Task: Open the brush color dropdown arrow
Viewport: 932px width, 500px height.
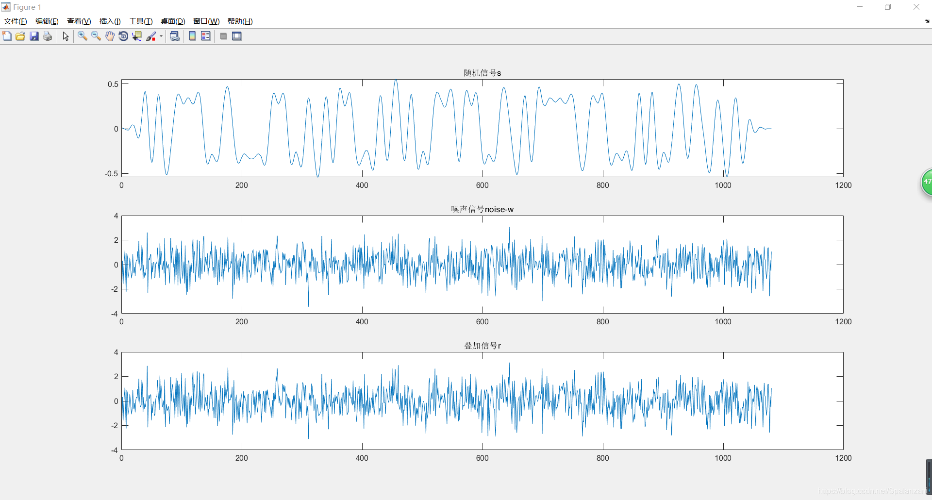Action: tap(161, 36)
